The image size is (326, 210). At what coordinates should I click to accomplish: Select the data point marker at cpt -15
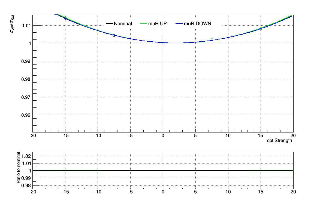[65, 18]
